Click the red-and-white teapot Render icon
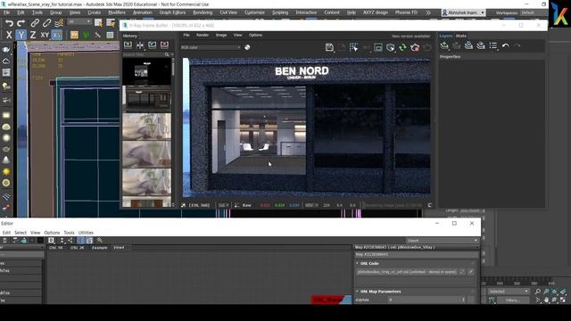 [x=415, y=47]
